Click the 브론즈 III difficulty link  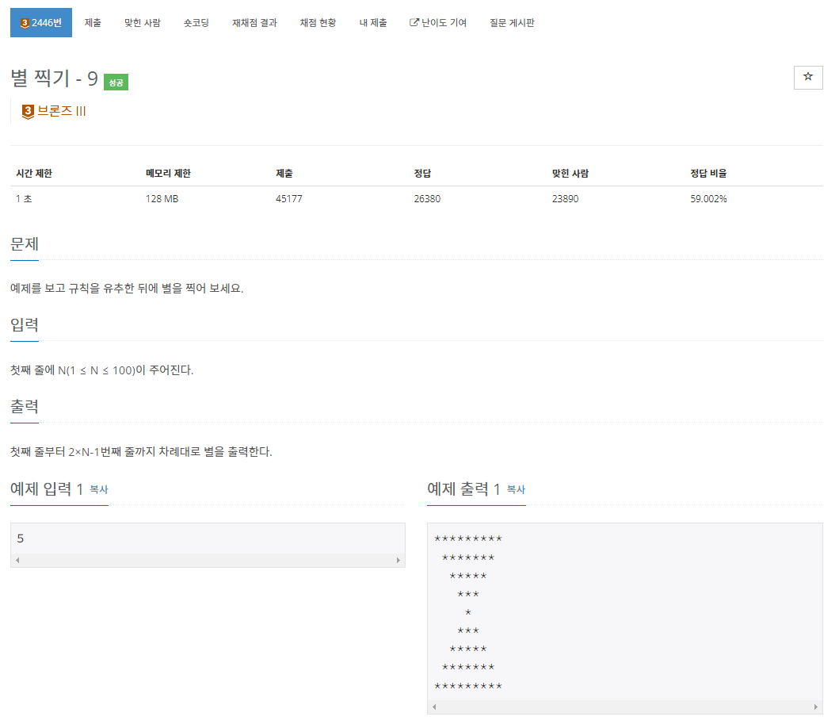pyautogui.click(x=61, y=111)
